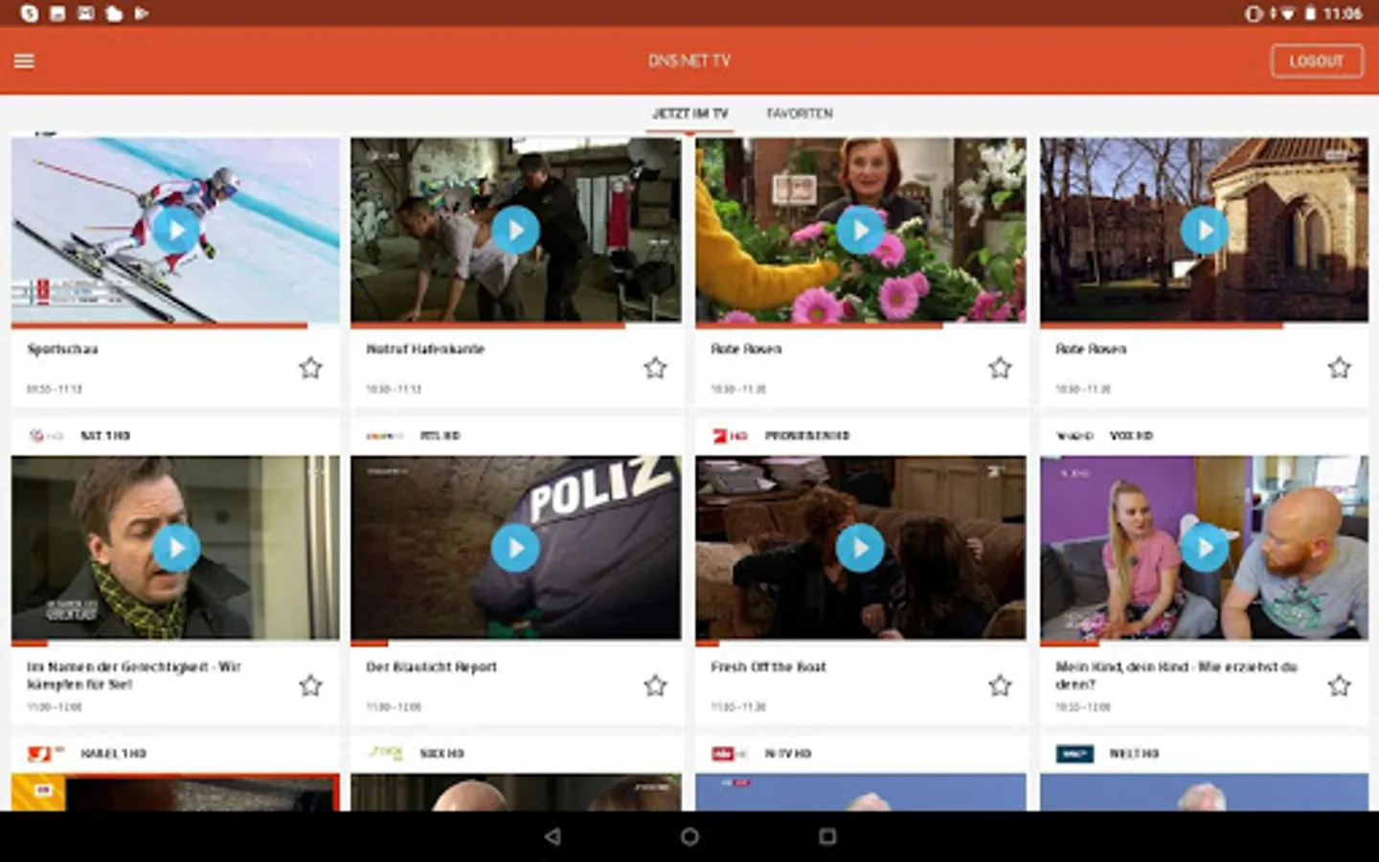Click the ProSieben HD channel logo
The image size is (1379, 862).
click(x=730, y=436)
